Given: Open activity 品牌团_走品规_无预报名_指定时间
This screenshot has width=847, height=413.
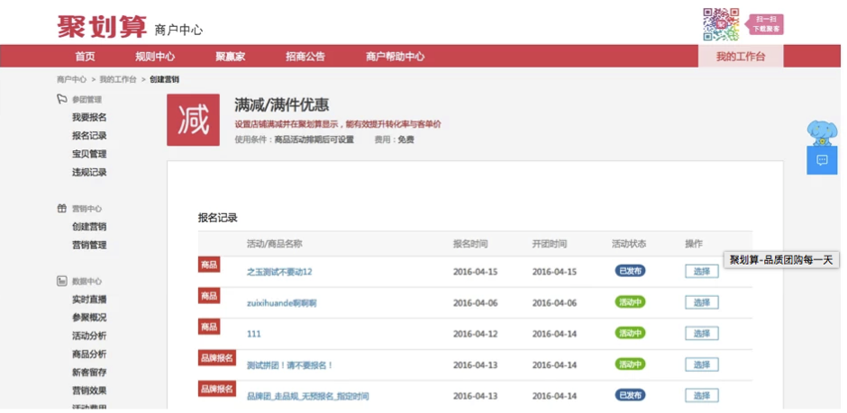Looking at the screenshot, I should [308, 396].
